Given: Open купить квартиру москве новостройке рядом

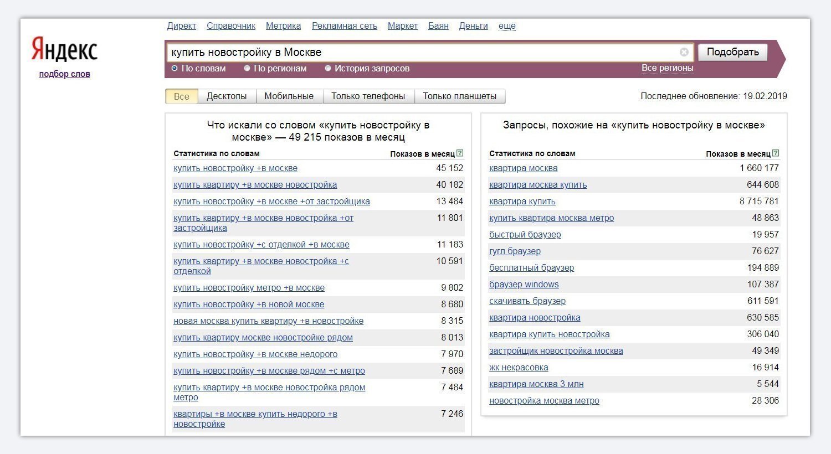Looking at the screenshot, I should click(263, 338).
